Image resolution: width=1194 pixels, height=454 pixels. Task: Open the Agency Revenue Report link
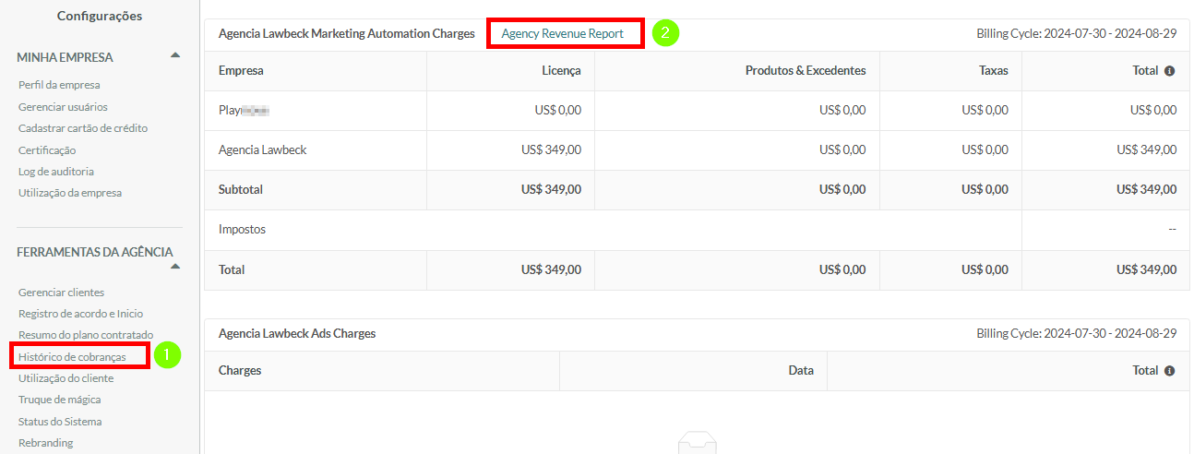pyautogui.click(x=563, y=33)
